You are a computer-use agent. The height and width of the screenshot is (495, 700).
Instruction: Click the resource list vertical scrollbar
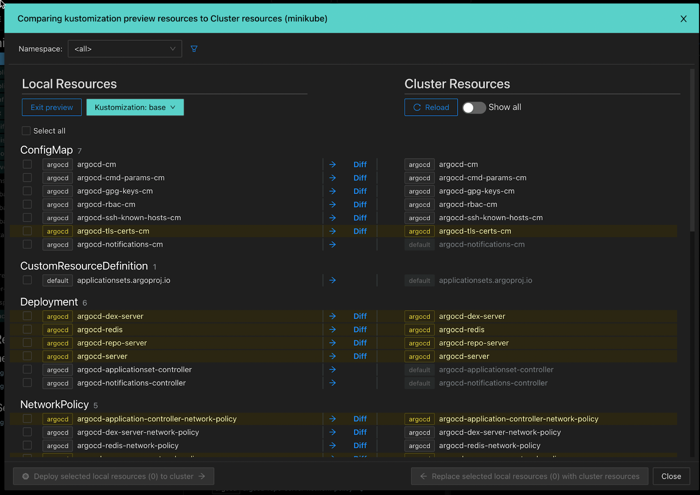click(692, 150)
